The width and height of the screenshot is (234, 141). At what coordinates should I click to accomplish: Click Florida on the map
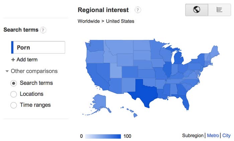(x=186, y=101)
